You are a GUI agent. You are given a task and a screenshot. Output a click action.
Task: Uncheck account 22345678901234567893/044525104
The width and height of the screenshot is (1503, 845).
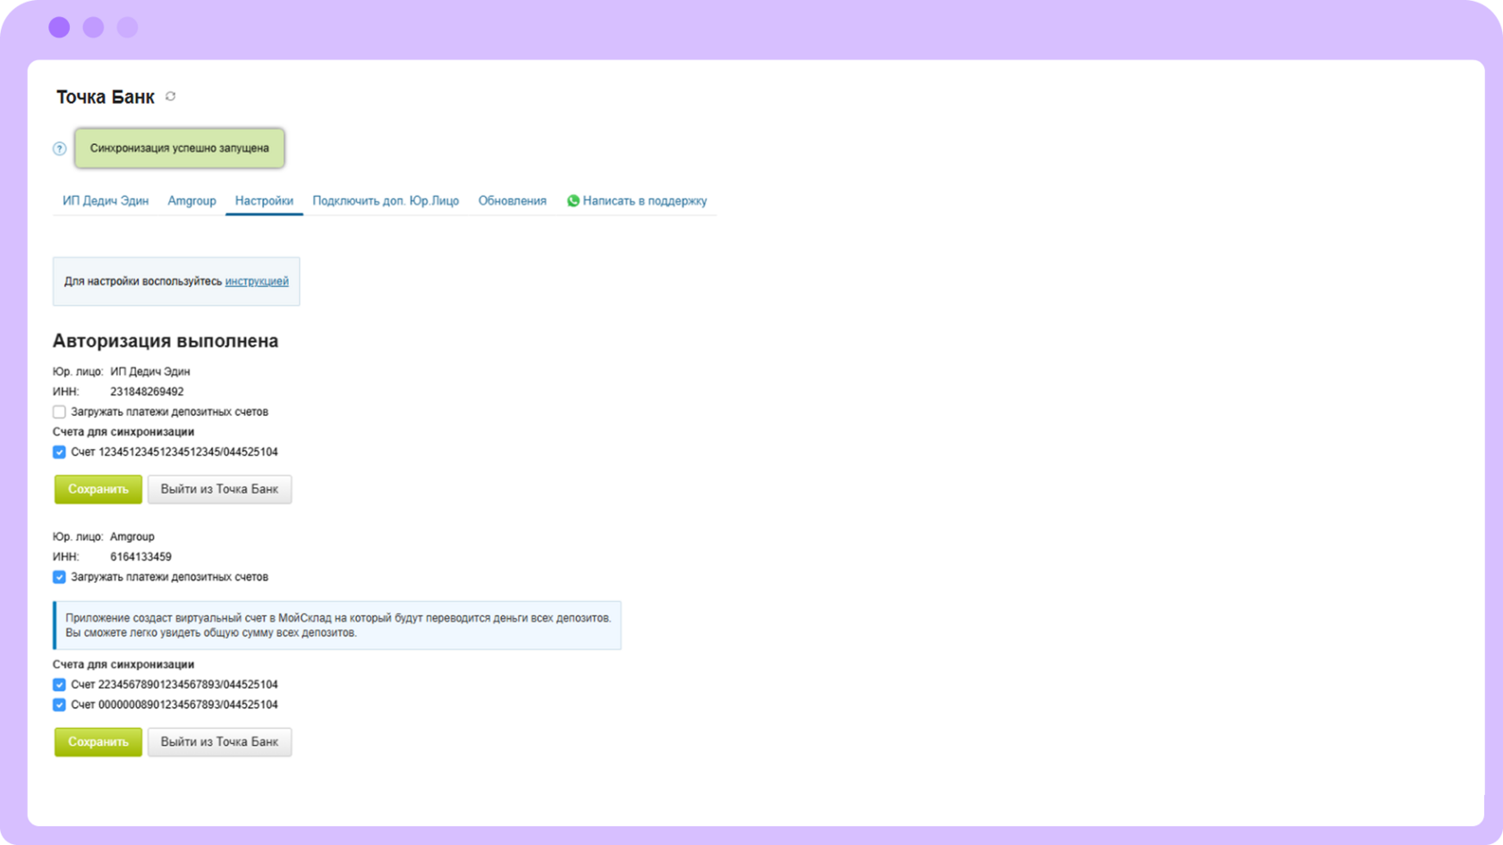pos(59,685)
